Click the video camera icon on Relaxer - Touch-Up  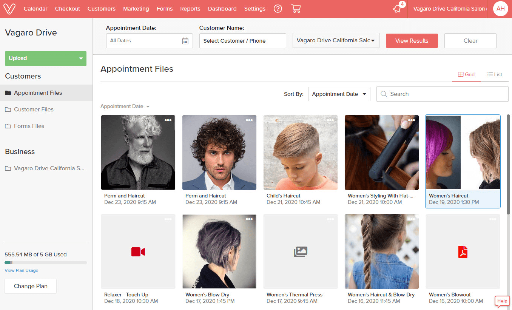pos(138,252)
